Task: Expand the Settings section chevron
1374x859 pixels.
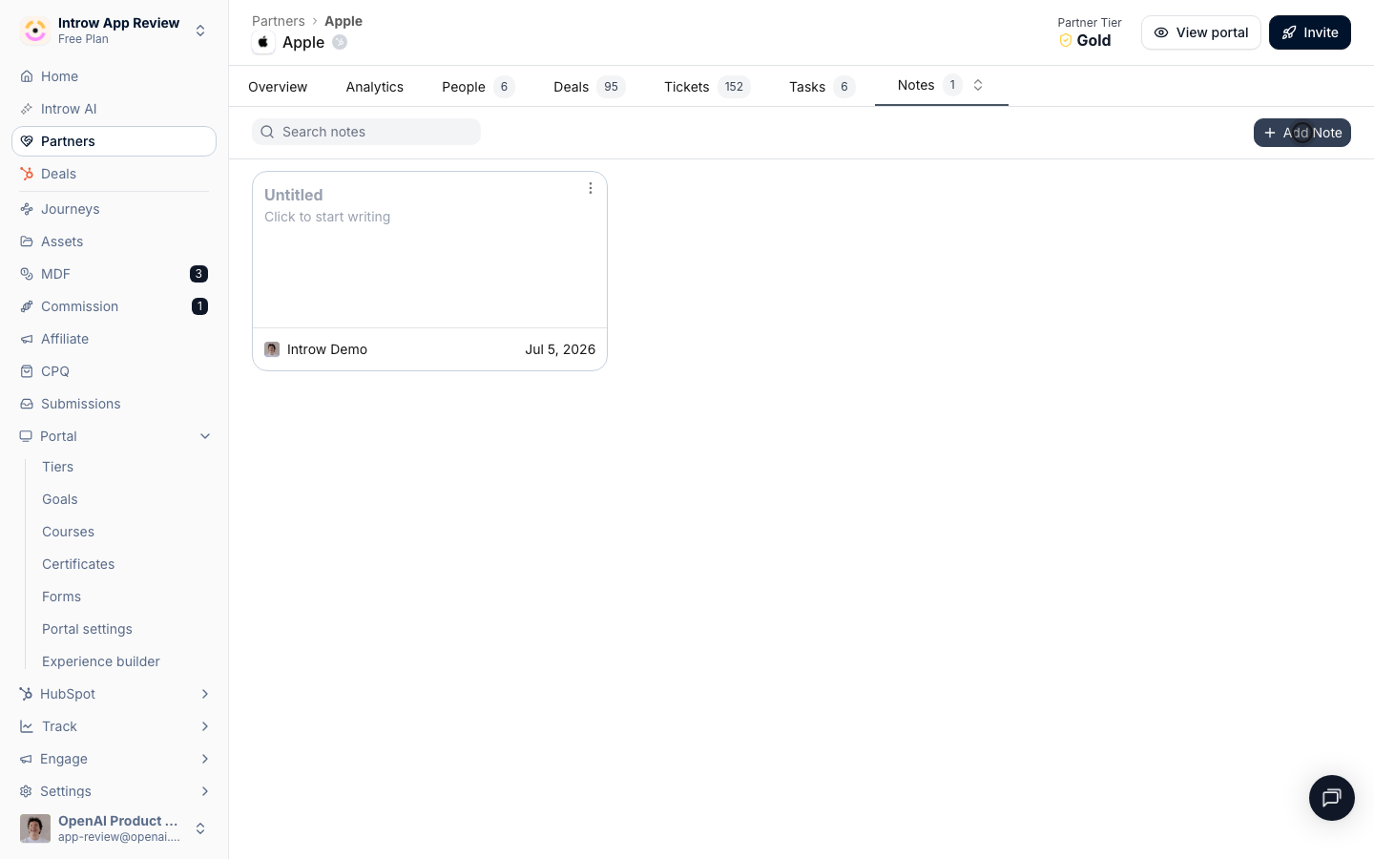Action: click(205, 791)
